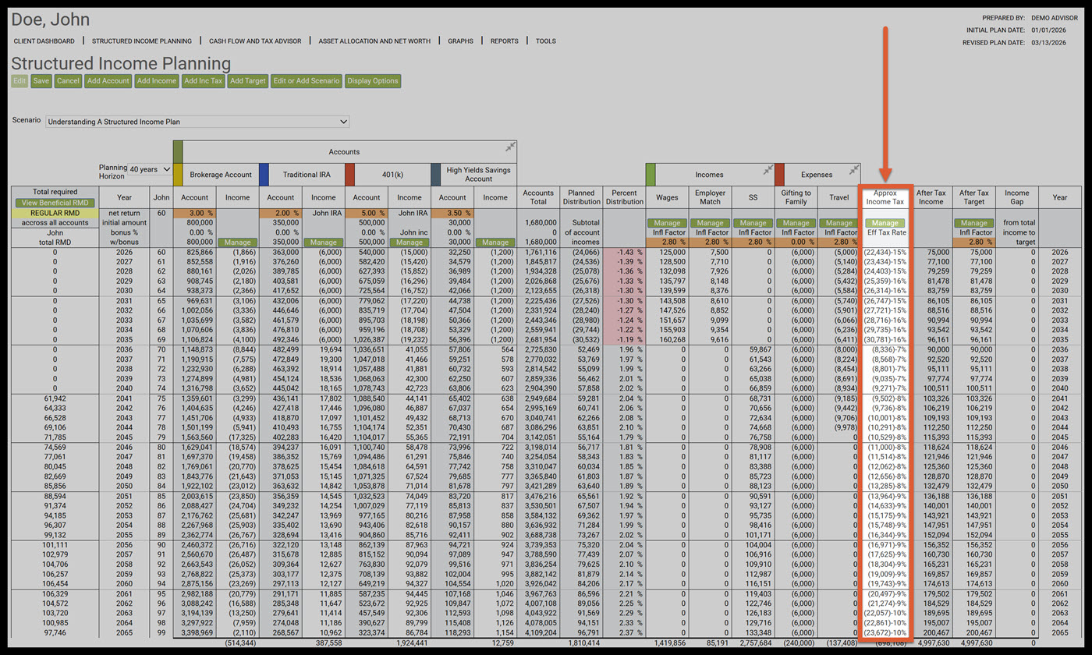Click Manage in Approx Income Tax column
Image resolution: width=1092 pixels, height=655 pixels.
click(x=885, y=223)
